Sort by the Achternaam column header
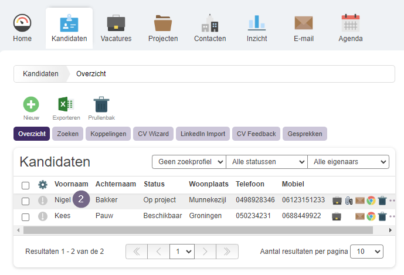Image resolution: width=404 pixels, height=275 pixels. coord(116,184)
